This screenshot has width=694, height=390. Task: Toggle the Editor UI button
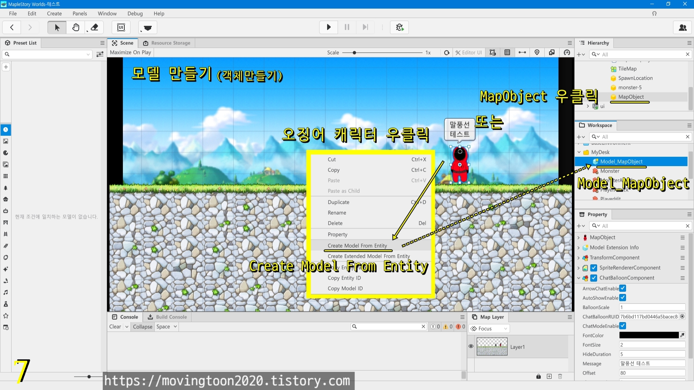(468, 53)
